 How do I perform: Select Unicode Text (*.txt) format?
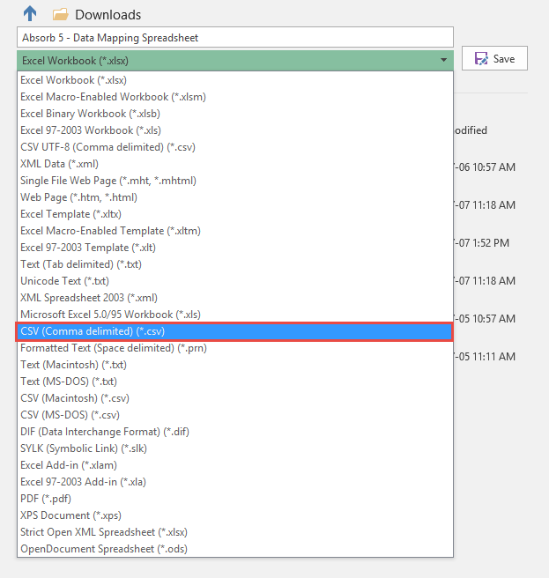(63, 281)
